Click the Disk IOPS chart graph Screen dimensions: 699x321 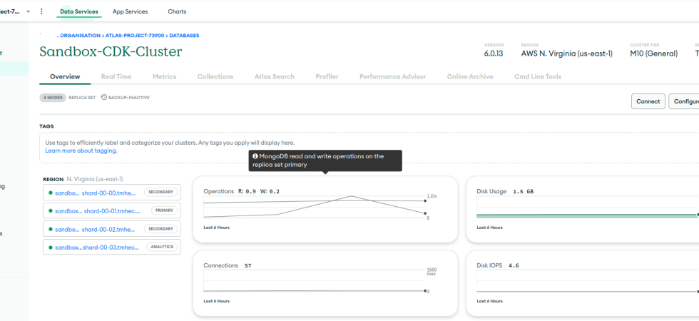click(588, 281)
